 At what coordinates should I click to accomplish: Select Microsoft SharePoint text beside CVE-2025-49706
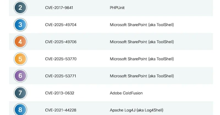tap(142, 42)
